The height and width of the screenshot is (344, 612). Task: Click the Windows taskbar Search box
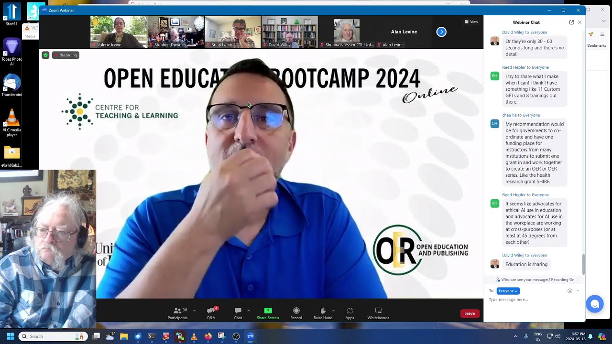click(x=53, y=336)
